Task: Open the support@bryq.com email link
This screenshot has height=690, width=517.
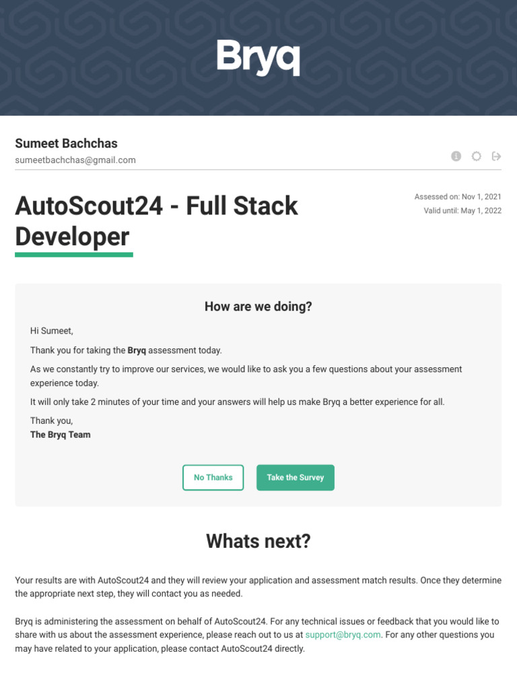Action: tap(343, 635)
